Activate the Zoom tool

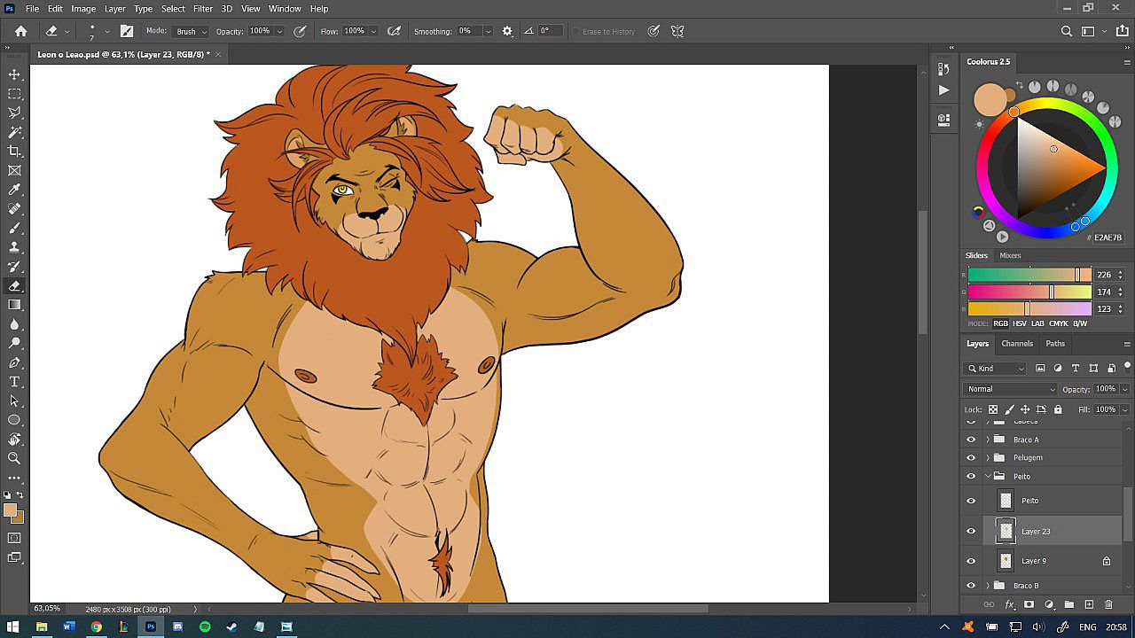pos(14,458)
